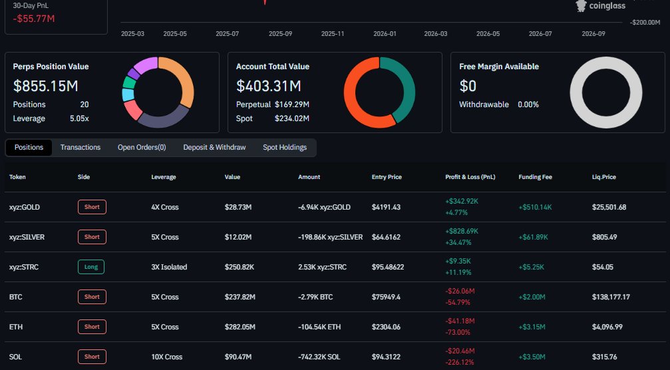Click BTC PnL -$26.06M value
Screen dimensions: 670x370
point(460,291)
